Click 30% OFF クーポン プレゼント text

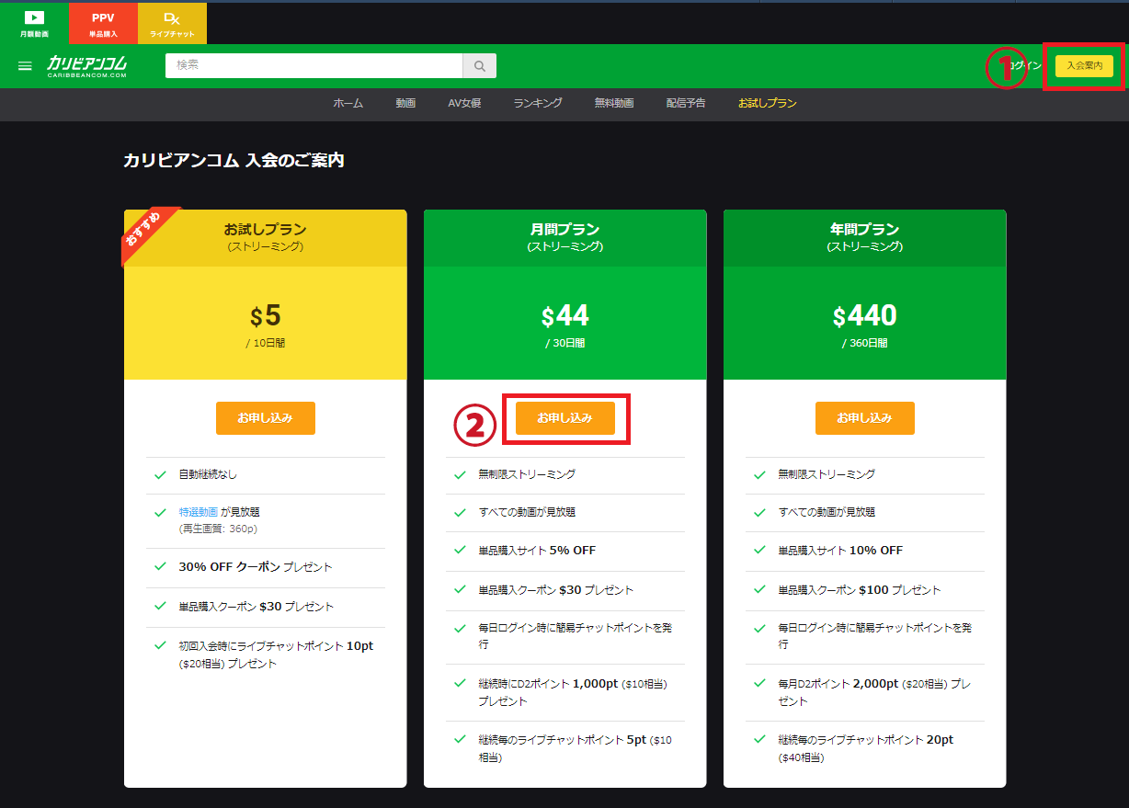pos(256,567)
